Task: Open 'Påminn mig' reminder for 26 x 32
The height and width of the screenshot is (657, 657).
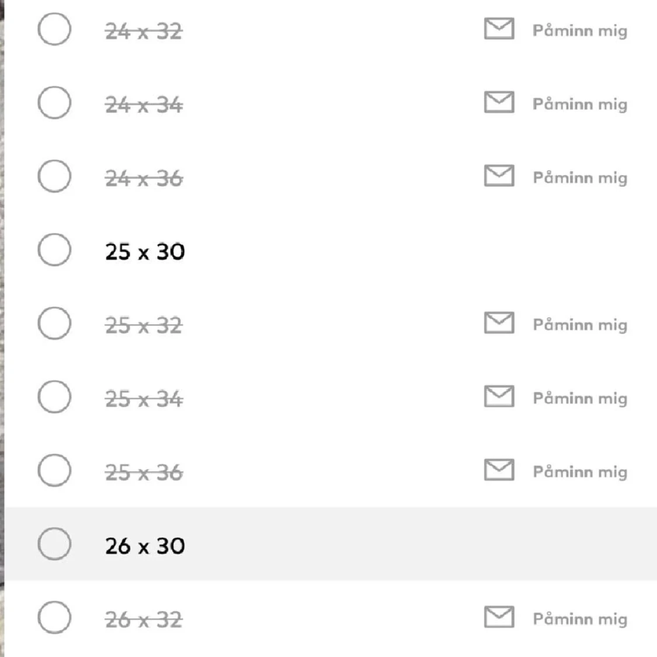Action: pos(579,618)
